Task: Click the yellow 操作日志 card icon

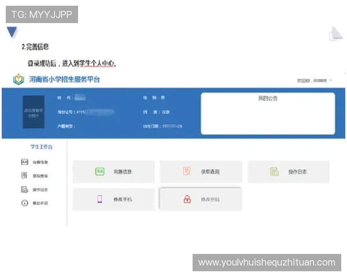Action: [274, 171]
